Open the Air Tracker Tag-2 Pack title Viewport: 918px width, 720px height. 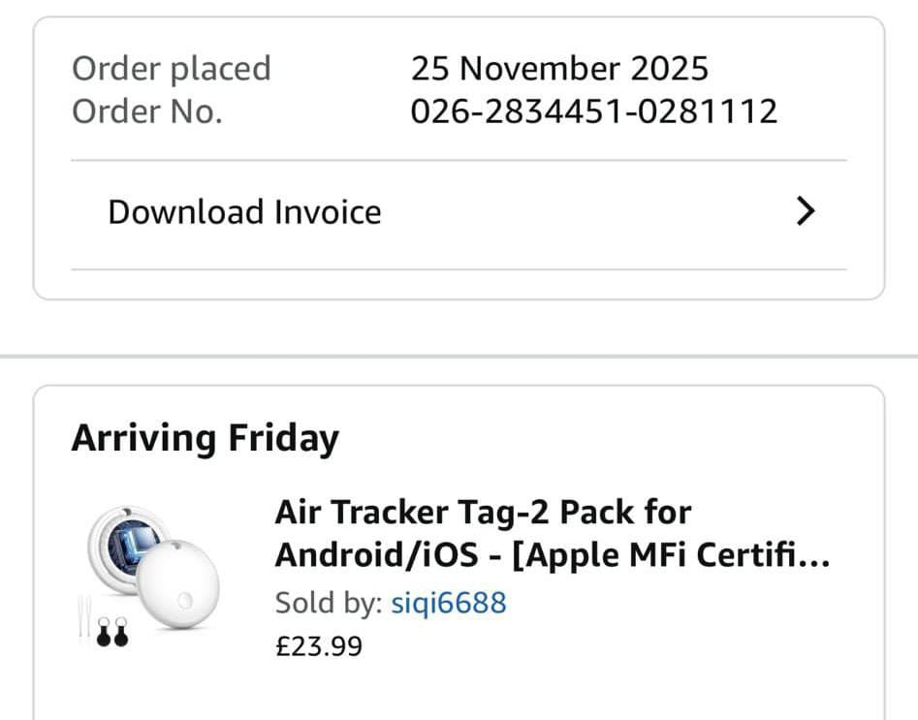[x=483, y=512]
